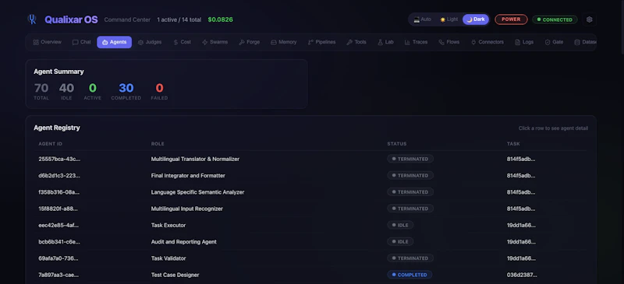Click the Test Case Designer role

tap(175, 275)
